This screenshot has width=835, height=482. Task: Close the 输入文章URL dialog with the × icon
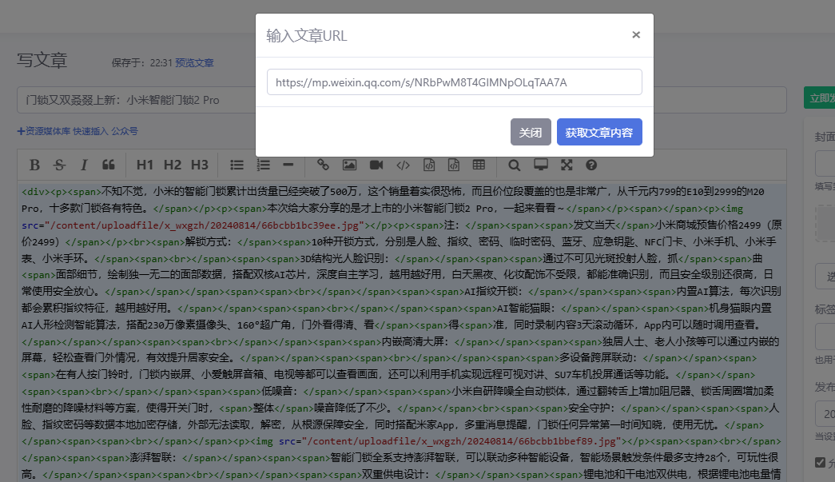click(x=636, y=34)
